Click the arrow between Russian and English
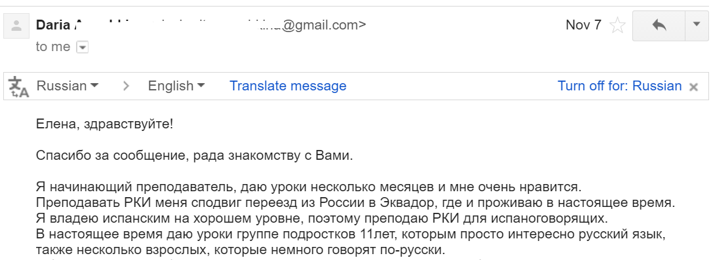713x260 pixels. click(126, 86)
